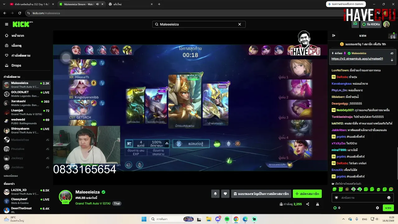Click the shield icon in the chat input
The width and height of the screenshot is (398, 224).
336,198
